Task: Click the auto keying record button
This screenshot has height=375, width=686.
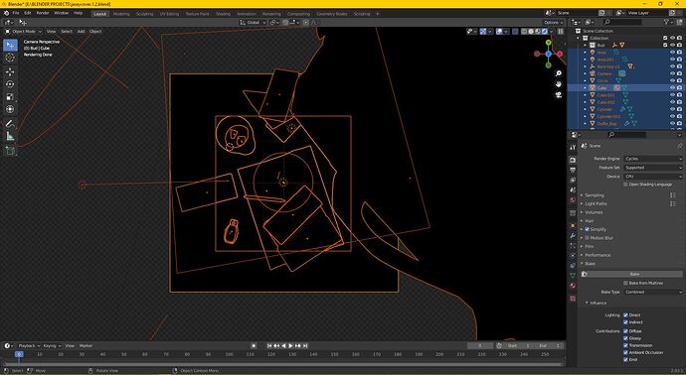Action: click(x=254, y=346)
